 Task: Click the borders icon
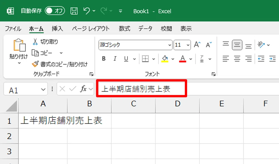pyautogui.click(x=145, y=59)
